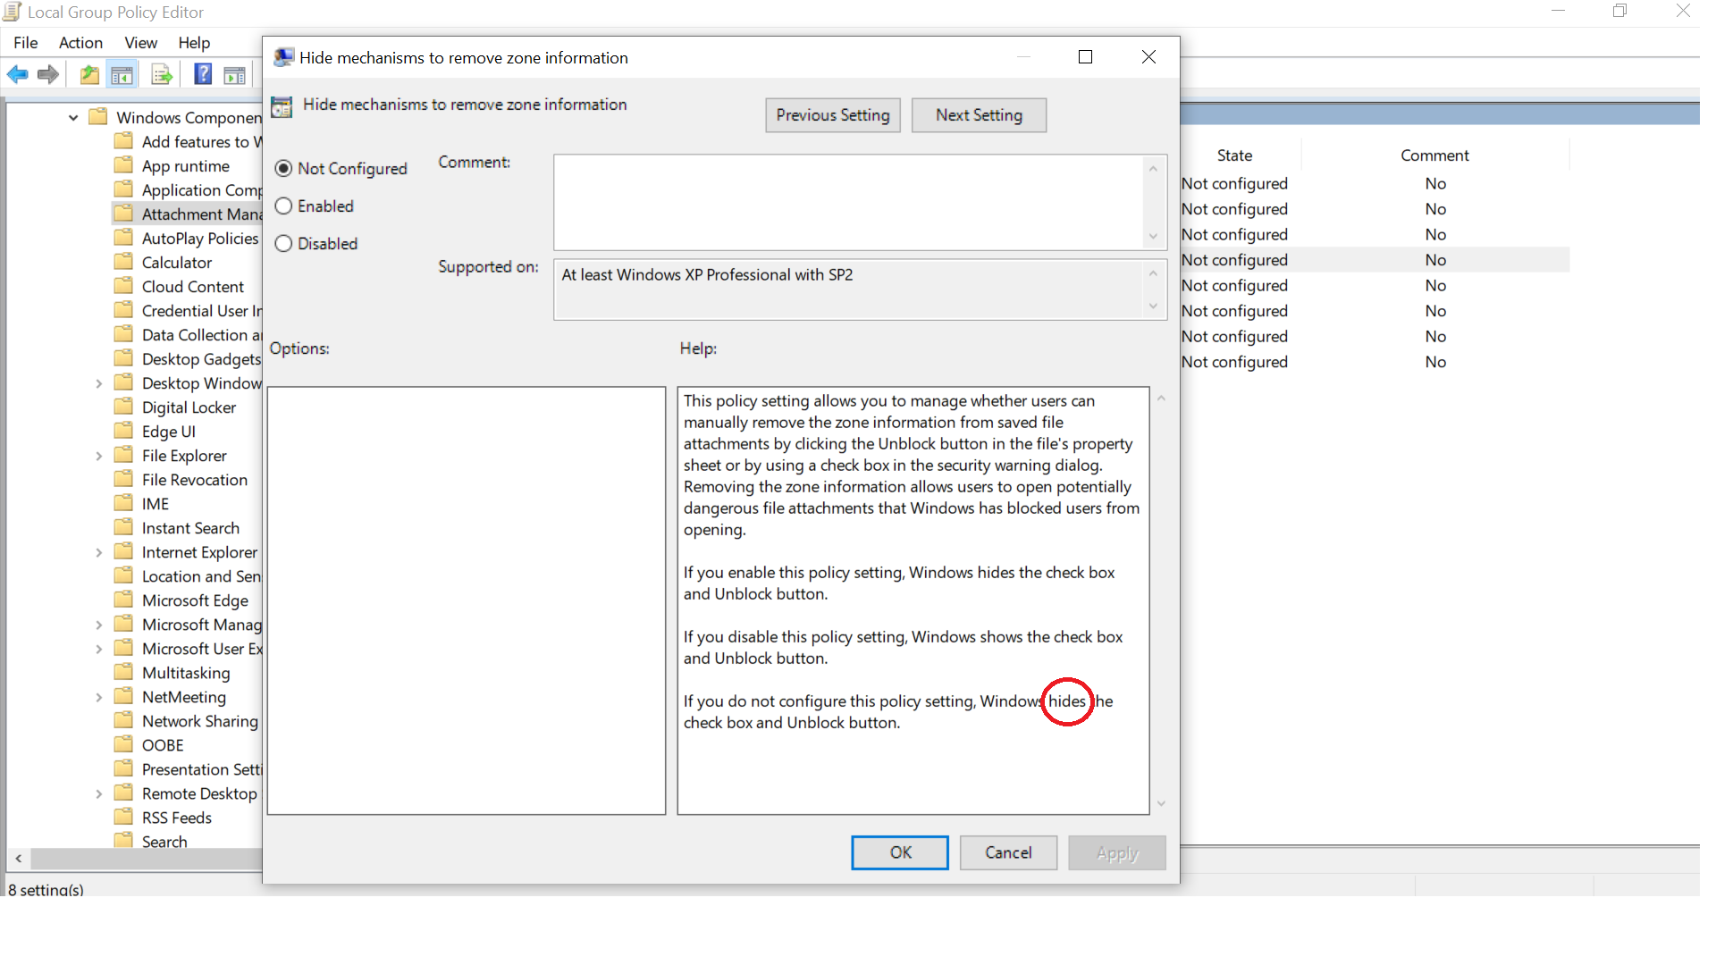Expand the NetMeeting tree node

(x=99, y=697)
